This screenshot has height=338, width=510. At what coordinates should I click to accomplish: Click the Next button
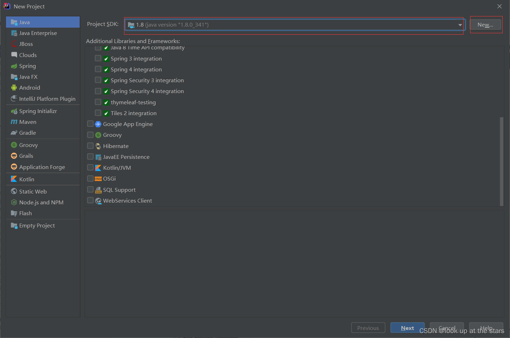(x=407, y=328)
